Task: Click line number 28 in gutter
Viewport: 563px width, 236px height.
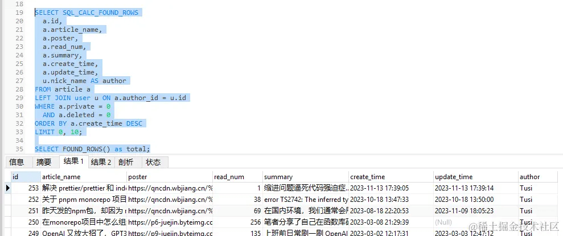Action: (19, 89)
